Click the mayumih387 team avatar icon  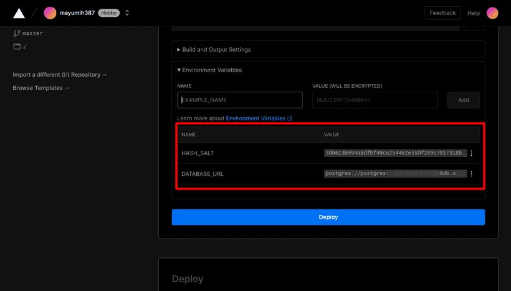tap(50, 13)
